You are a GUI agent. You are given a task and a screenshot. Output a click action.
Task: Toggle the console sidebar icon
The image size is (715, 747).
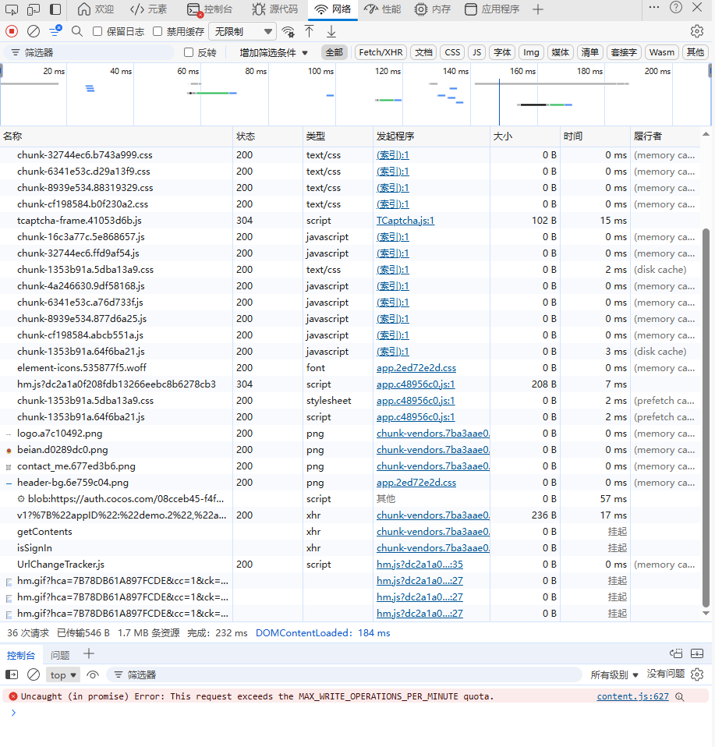click(x=12, y=674)
